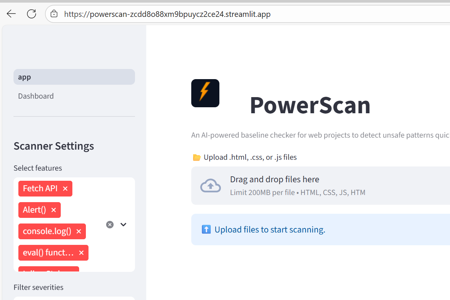Viewport: 450px width, 300px height.
Task: Click the PowerScan title heading
Action: pyautogui.click(x=310, y=105)
